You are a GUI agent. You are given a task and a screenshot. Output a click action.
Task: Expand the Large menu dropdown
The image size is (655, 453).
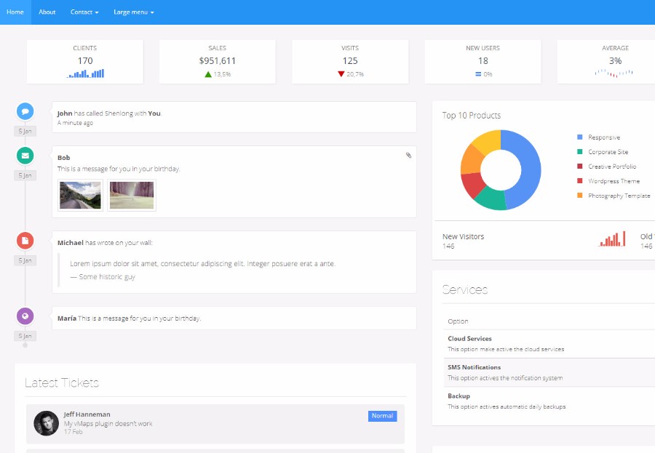point(134,12)
